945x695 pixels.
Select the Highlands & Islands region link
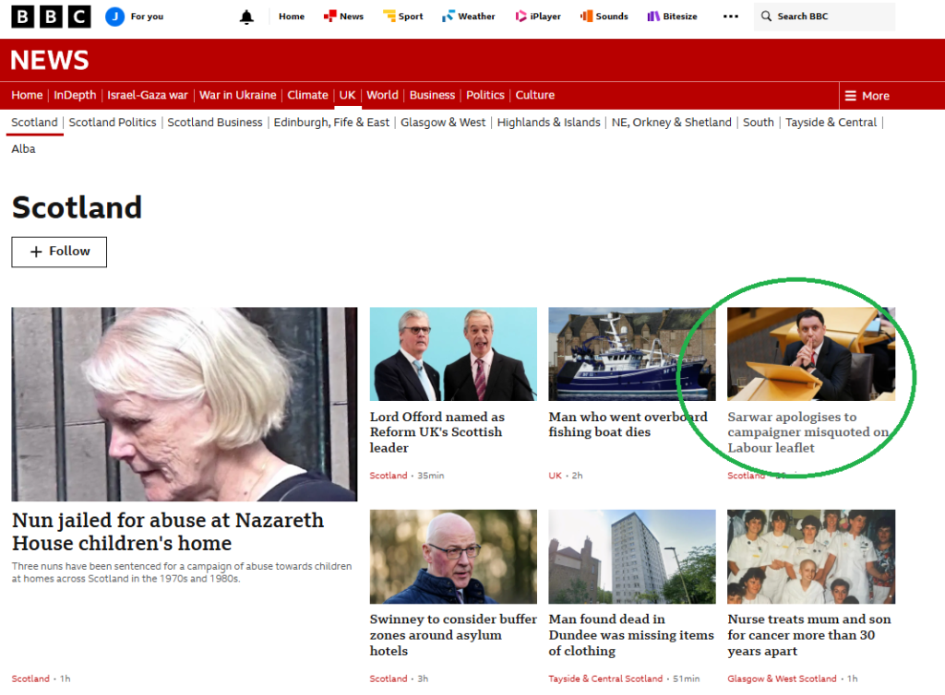point(548,123)
